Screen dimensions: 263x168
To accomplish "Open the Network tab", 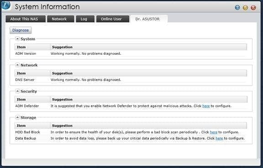I will click(61, 19).
